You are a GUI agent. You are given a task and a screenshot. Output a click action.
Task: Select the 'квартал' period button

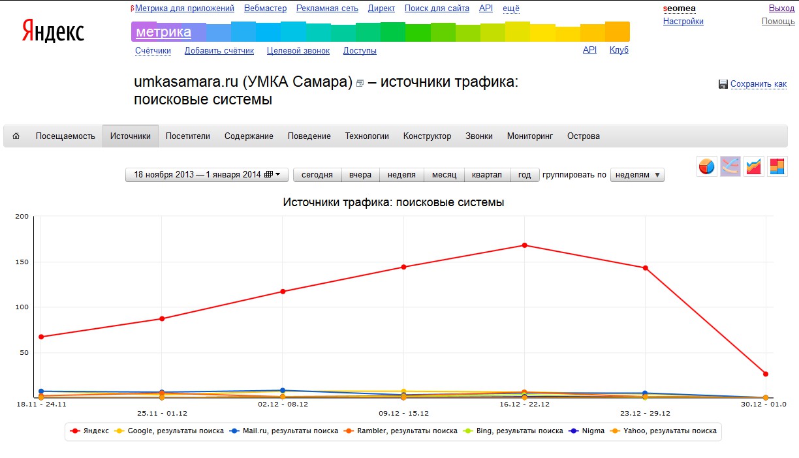click(487, 175)
